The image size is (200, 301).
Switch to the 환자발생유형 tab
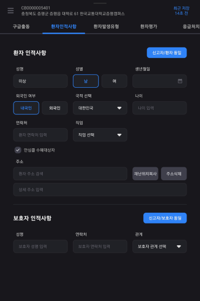tap(106, 27)
